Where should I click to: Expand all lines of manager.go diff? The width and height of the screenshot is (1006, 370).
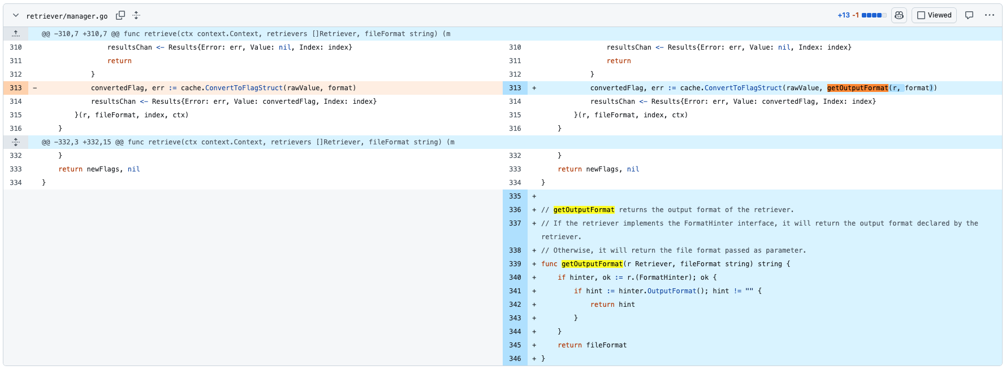[x=136, y=15]
